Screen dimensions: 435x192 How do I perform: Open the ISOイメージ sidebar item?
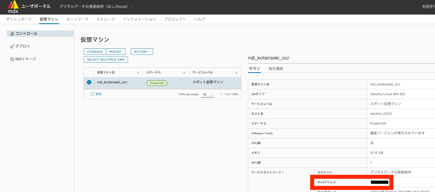(x=23, y=59)
